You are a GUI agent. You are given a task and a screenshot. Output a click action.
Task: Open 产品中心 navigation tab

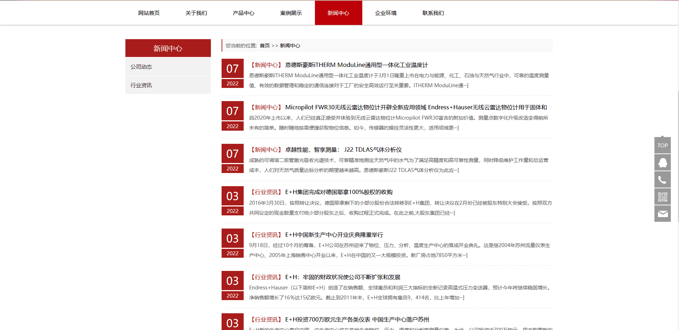click(244, 13)
